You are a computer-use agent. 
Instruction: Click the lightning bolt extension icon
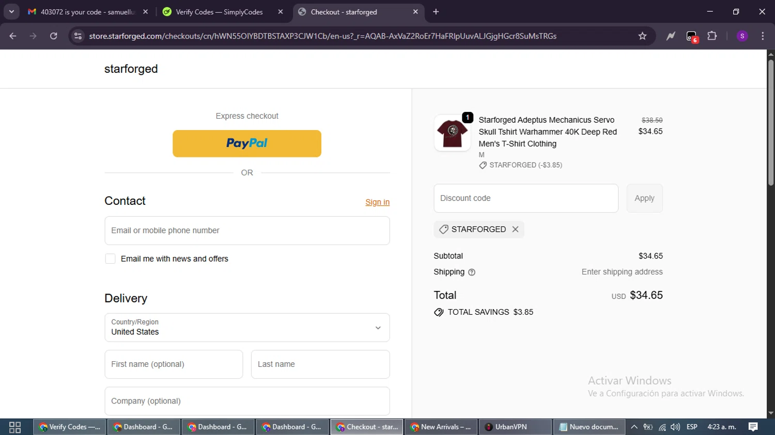pyautogui.click(x=671, y=36)
